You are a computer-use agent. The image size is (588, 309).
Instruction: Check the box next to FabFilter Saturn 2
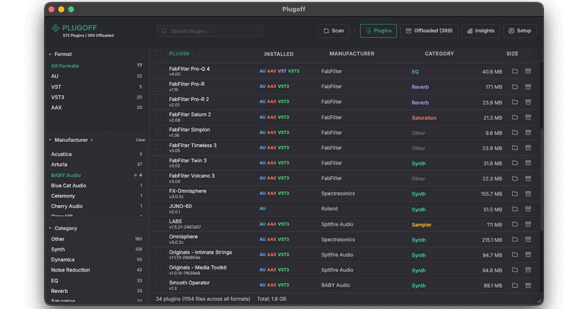tap(159, 117)
